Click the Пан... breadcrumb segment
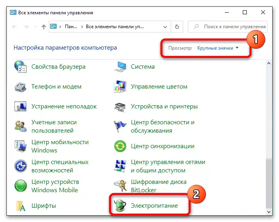Screen dimensions: 279x222 click(71, 27)
